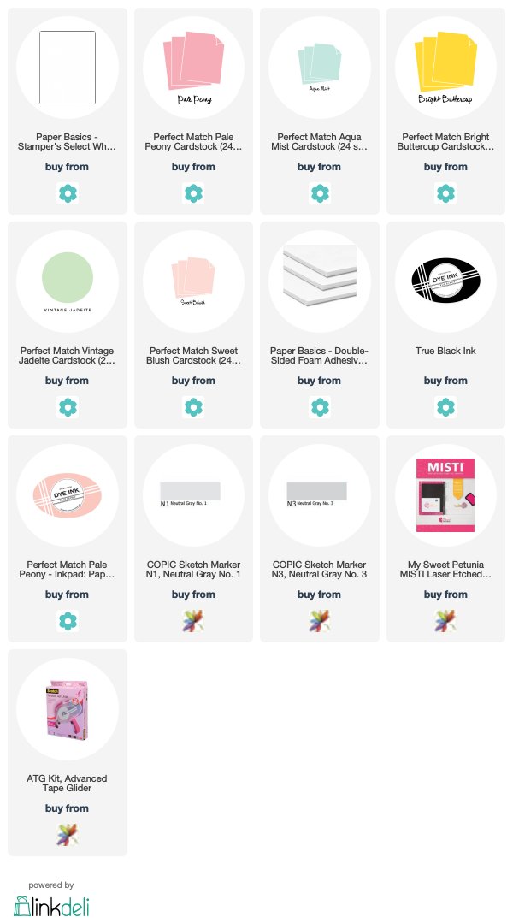513x923 pixels.
Task: Click colorful store icon under COPIC N3 marker
Action: (320, 621)
